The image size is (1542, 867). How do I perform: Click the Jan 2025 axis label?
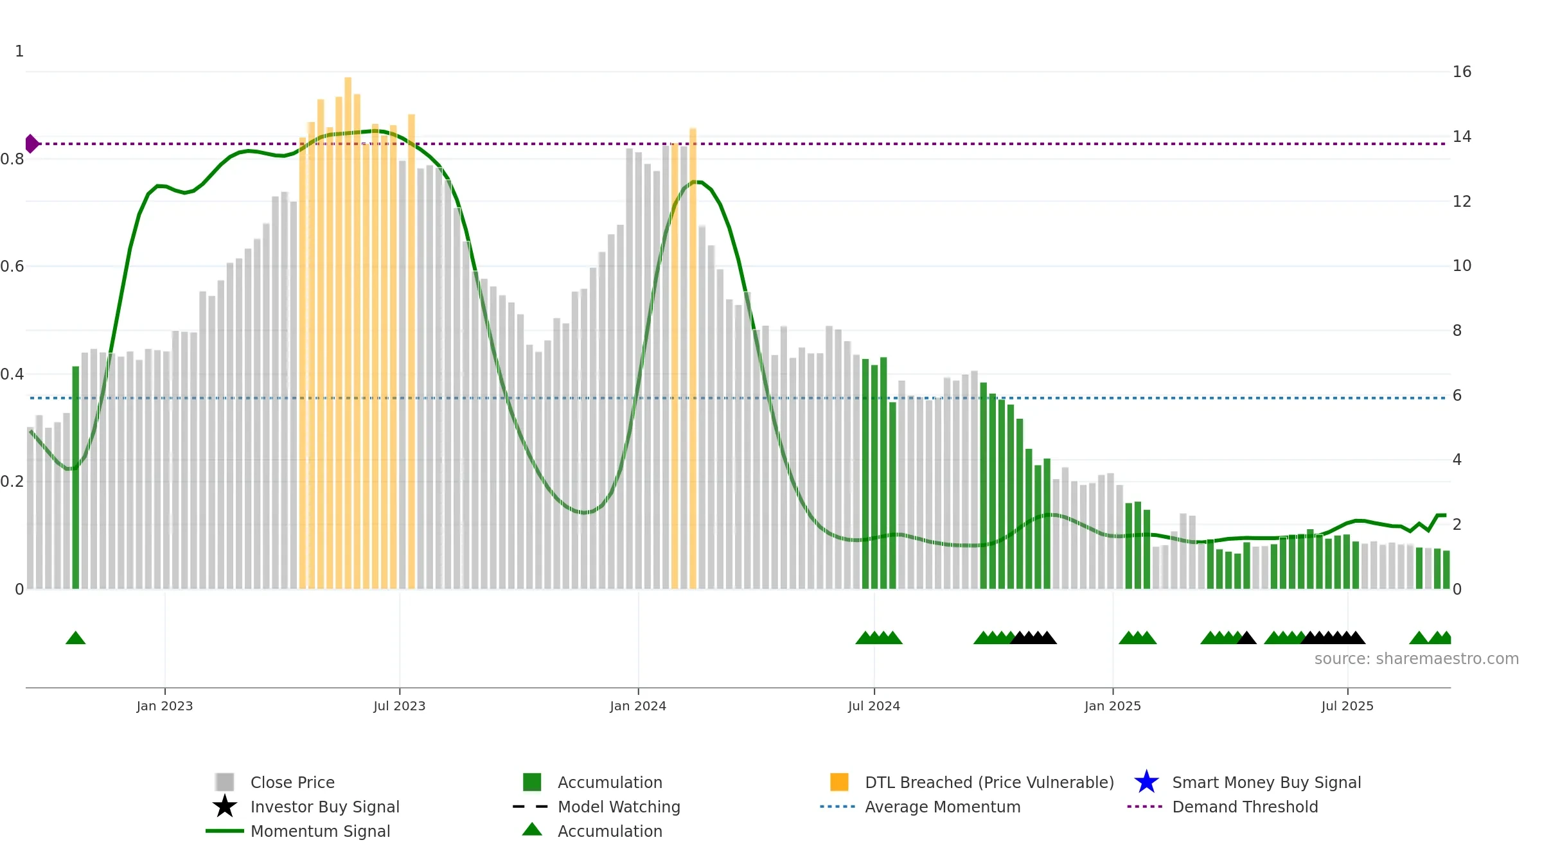coord(1113,706)
